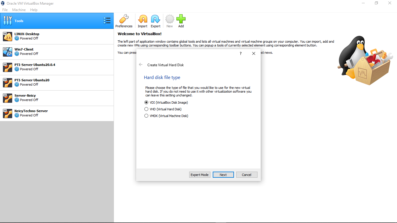Open the Tools list menu icon

click(x=107, y=21)
